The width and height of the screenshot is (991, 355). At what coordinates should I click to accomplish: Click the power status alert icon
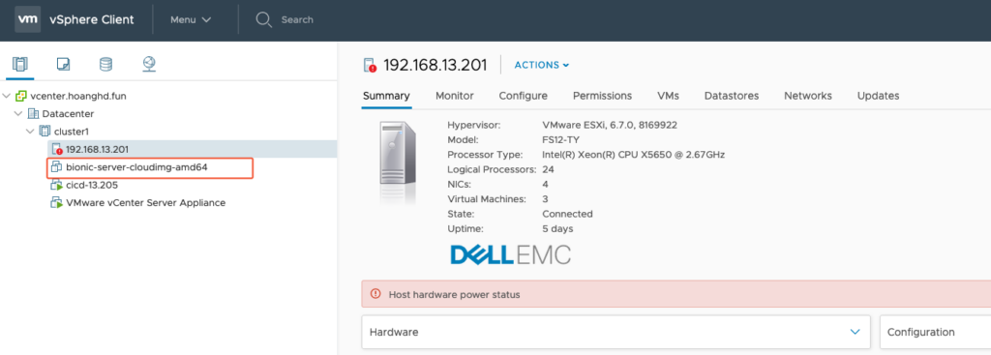[x=376, y=294]
